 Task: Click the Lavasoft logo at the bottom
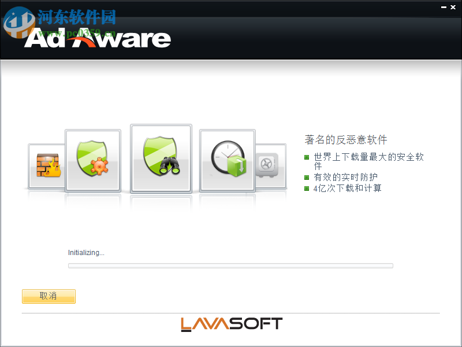coord(231,323)
